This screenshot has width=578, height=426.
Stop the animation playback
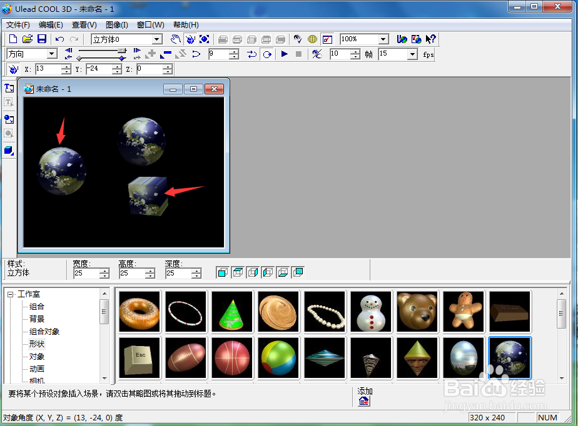(299, 54)
